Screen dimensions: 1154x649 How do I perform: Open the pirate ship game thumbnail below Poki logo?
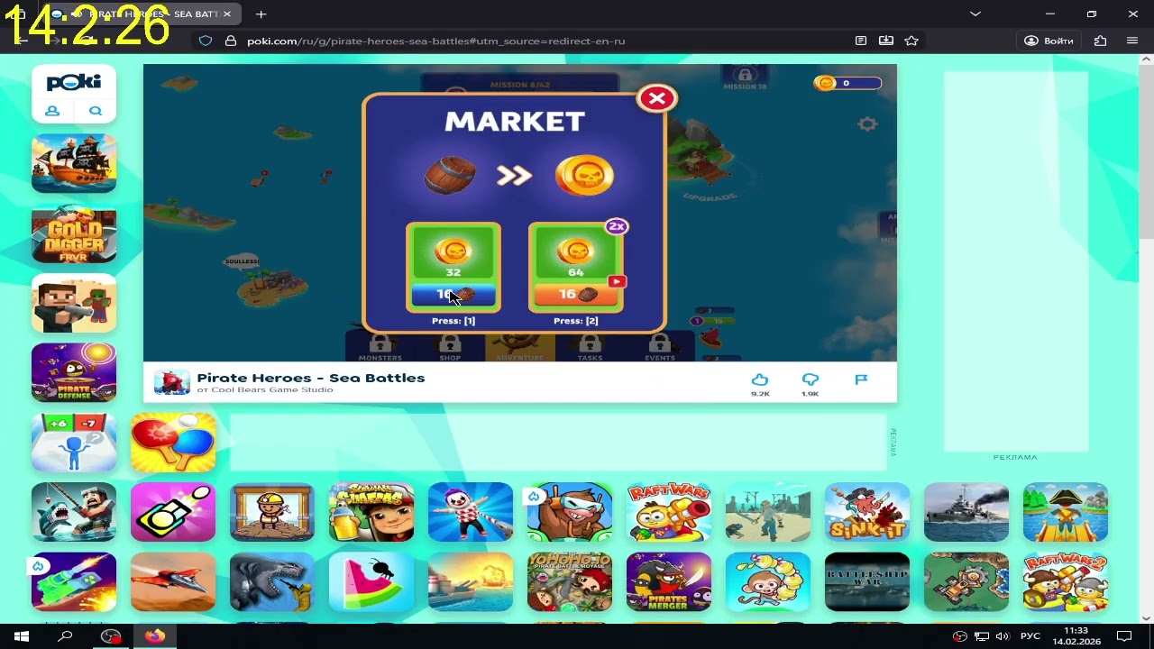coord(74,164)
